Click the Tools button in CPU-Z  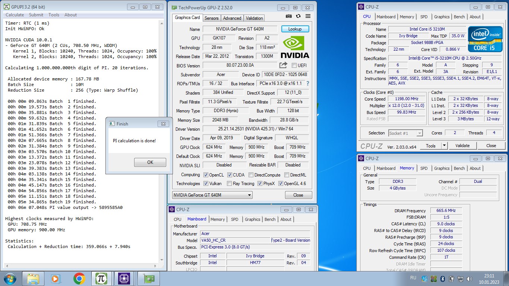point(431,146)
